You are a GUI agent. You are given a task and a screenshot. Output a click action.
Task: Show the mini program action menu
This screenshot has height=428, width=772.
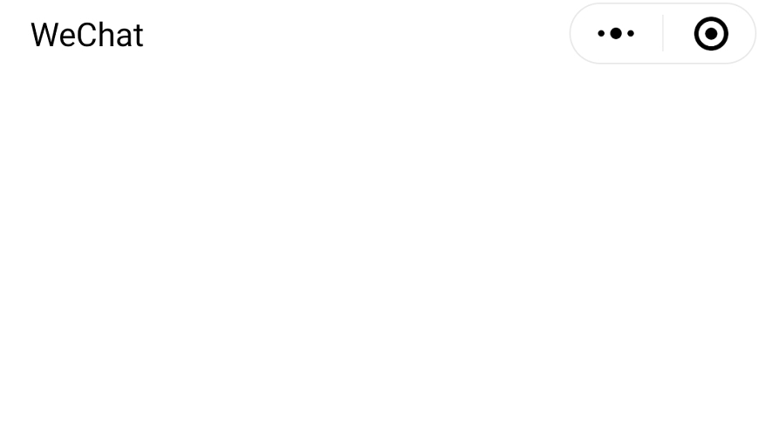616,33
